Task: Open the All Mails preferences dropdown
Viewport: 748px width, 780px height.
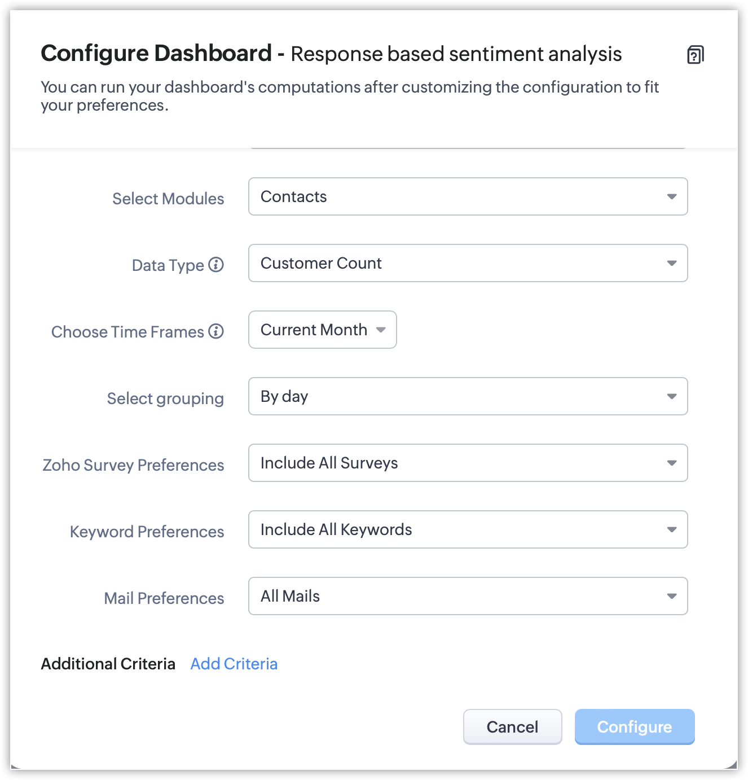Action: [468, 596]
